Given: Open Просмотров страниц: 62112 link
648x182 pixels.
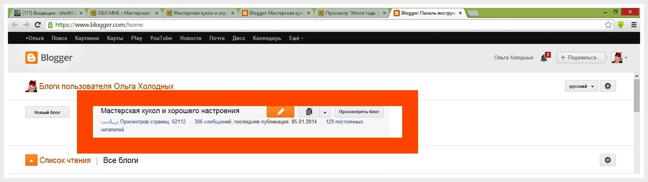Looking at the screenshot, I should [153, 122].
